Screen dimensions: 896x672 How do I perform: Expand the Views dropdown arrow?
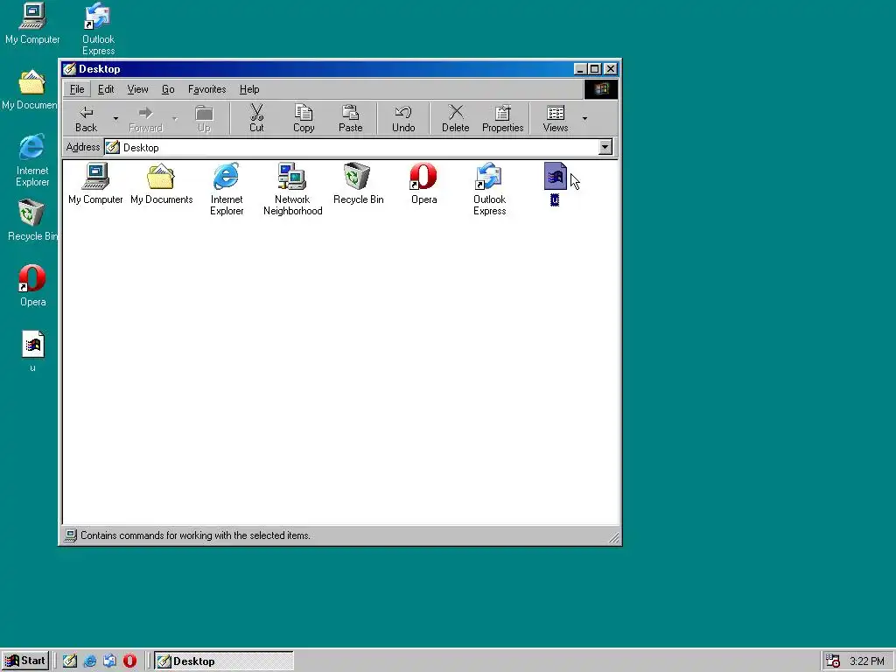click(x=584, y=119)
